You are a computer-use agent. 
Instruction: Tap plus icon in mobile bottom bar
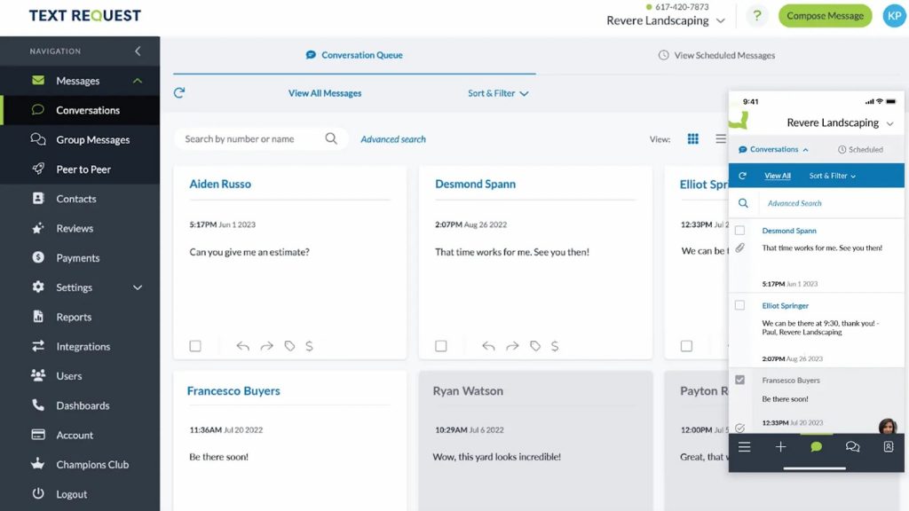tap(780, 447)
